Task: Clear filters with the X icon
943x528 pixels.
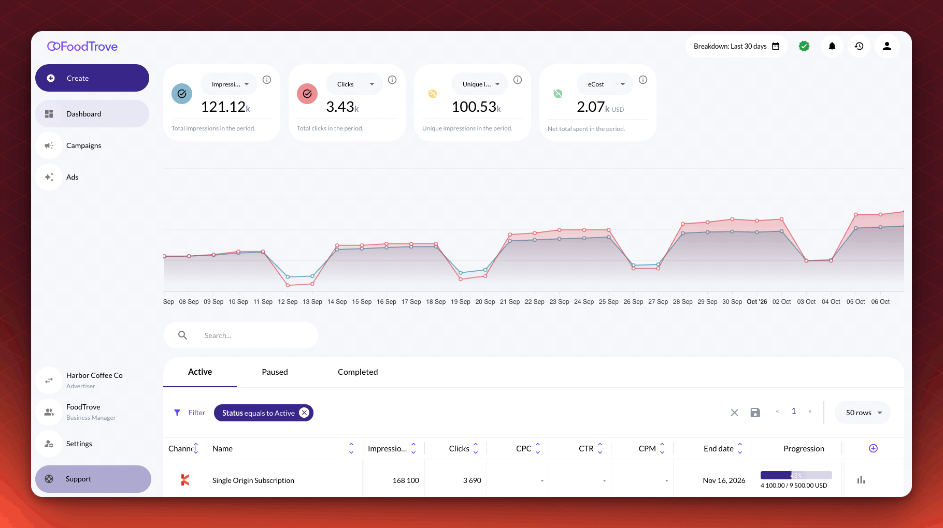Action: click(734, 413)
